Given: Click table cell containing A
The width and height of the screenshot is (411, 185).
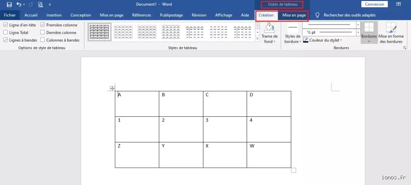Looking at the screenshot, I should coord(137,104).
